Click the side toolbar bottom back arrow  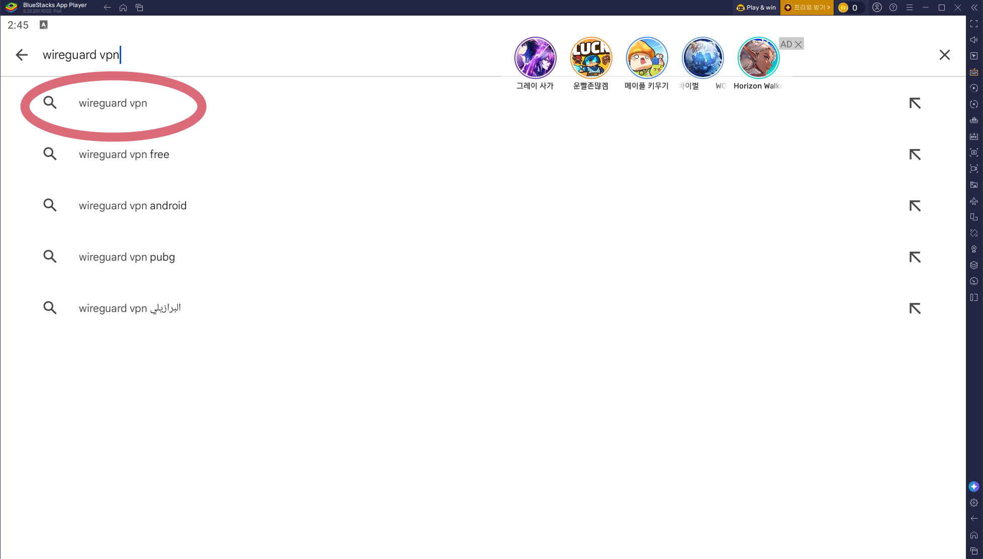[x=974, y=519]
